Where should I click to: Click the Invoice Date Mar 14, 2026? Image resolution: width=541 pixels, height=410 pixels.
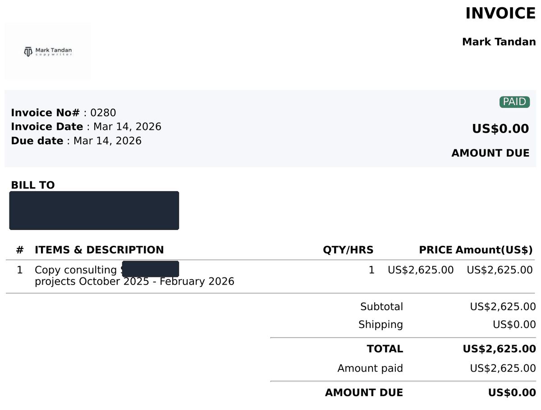click(x=127, y=127)
